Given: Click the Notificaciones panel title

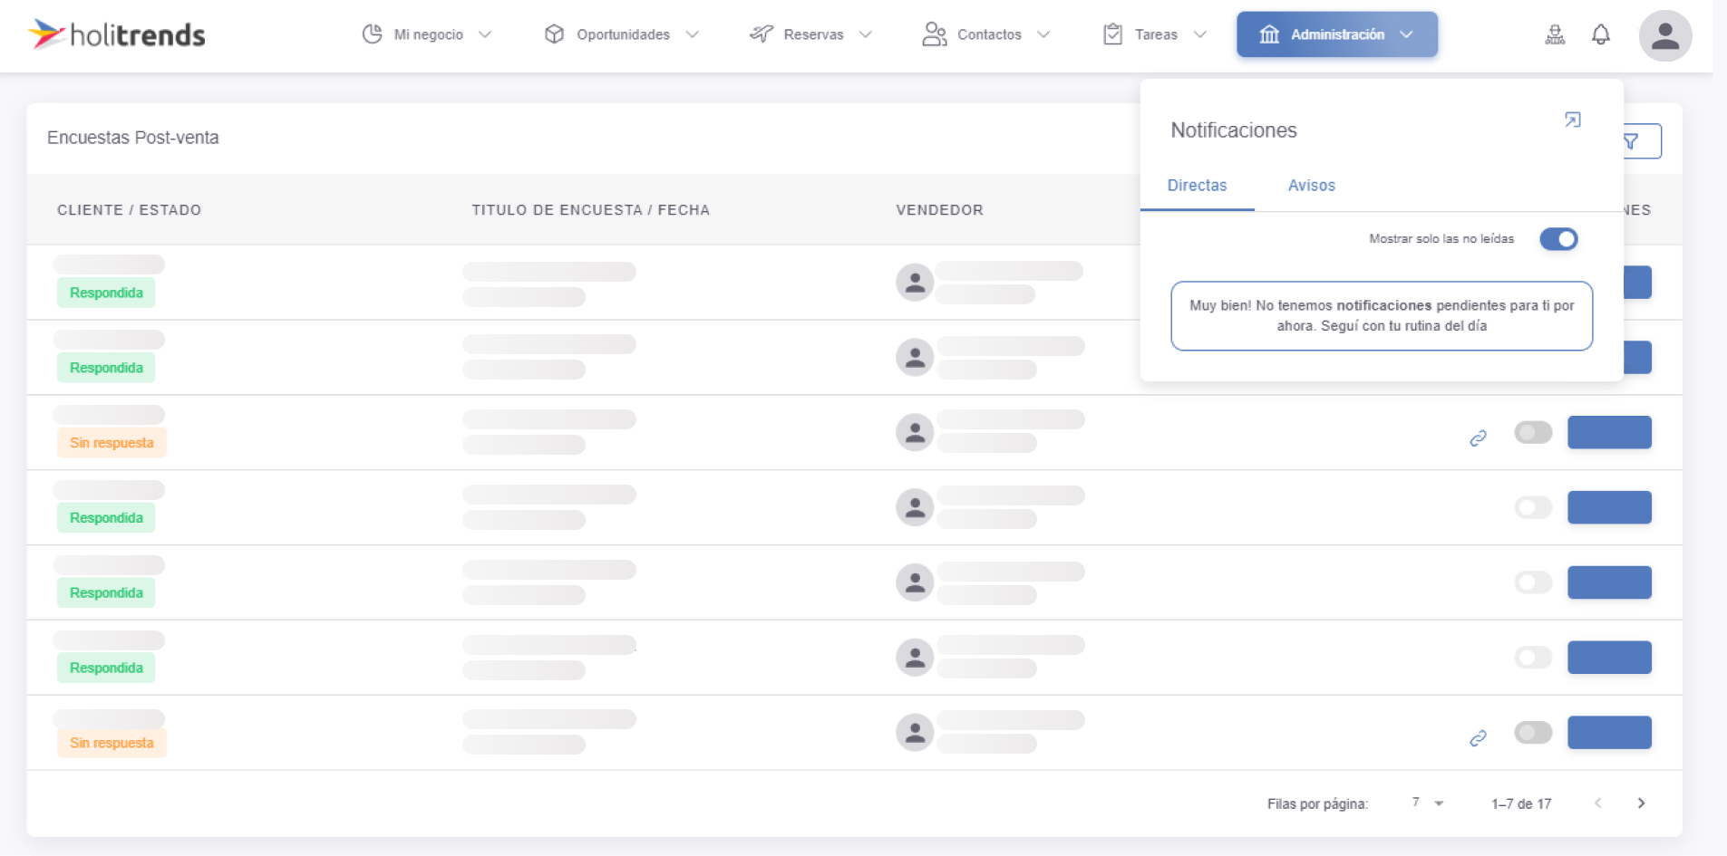Looking at the screenshot, I should (1233, 130).
